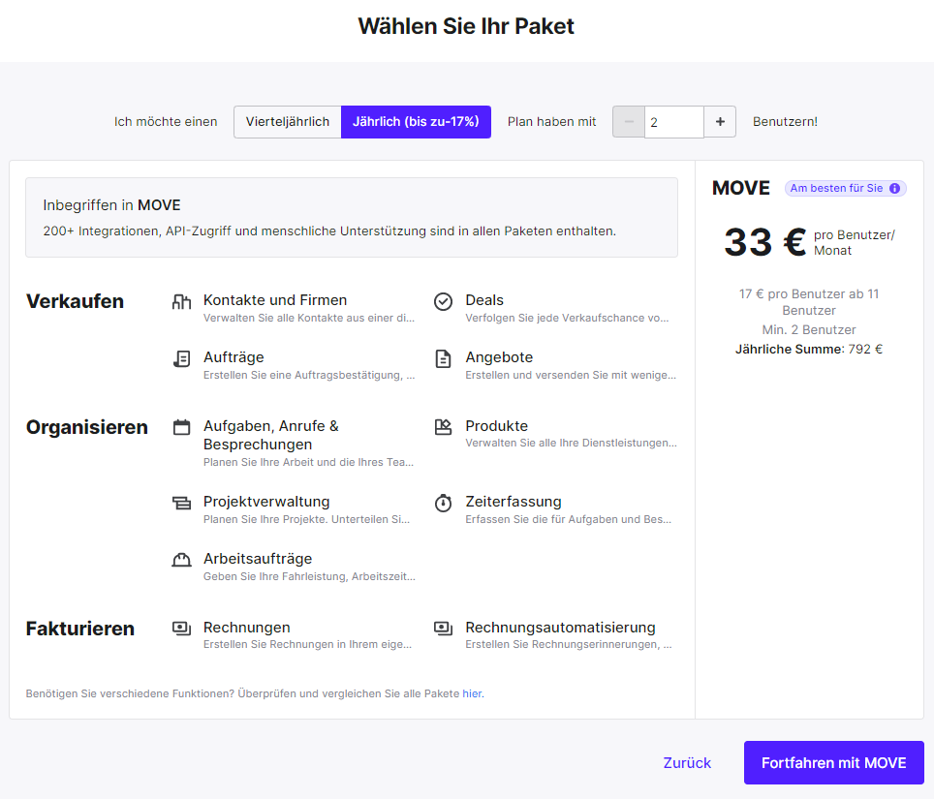This screenshot has width=934, height=799.
Task: Click the Verkaufen section heading
Action: coord(75,301)
